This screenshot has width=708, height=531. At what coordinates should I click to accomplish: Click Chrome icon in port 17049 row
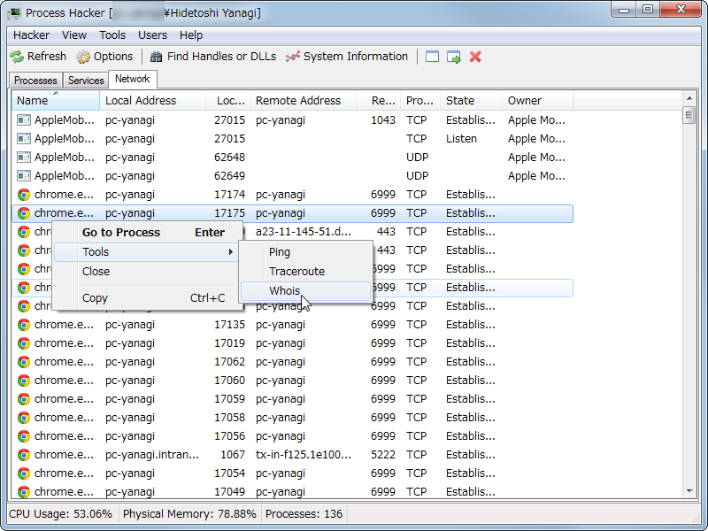pos(24,492)
